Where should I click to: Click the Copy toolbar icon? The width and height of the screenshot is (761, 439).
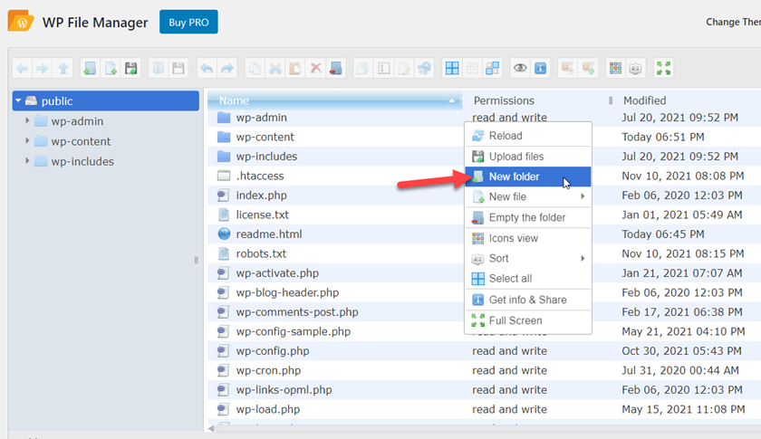point(255,69)
